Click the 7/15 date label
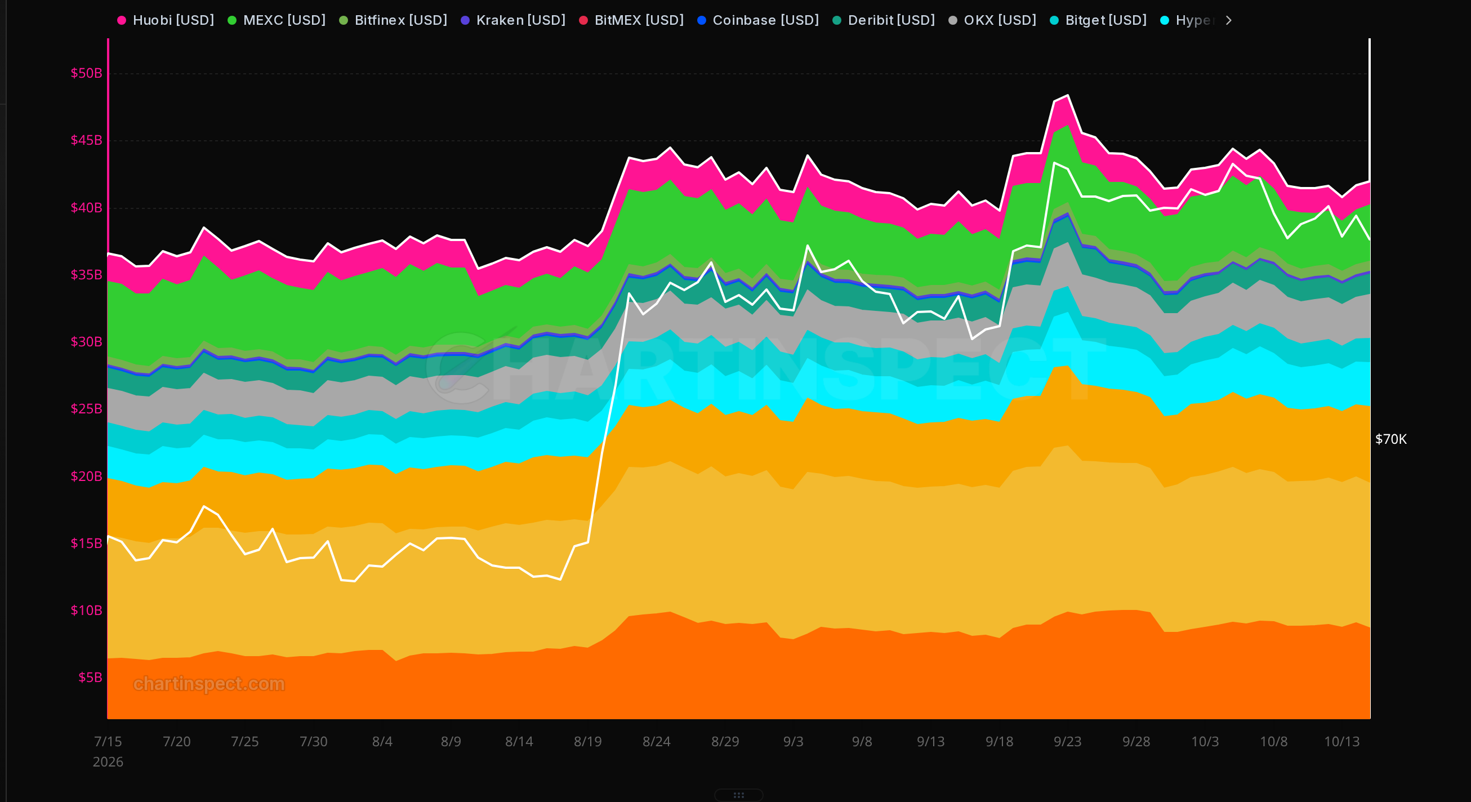This screenshot has width=1471, height=802. tap(108, 741)
